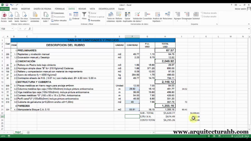Click Ocultar detalle button
The height and width of the screenshot is (141, 251).
209,16
